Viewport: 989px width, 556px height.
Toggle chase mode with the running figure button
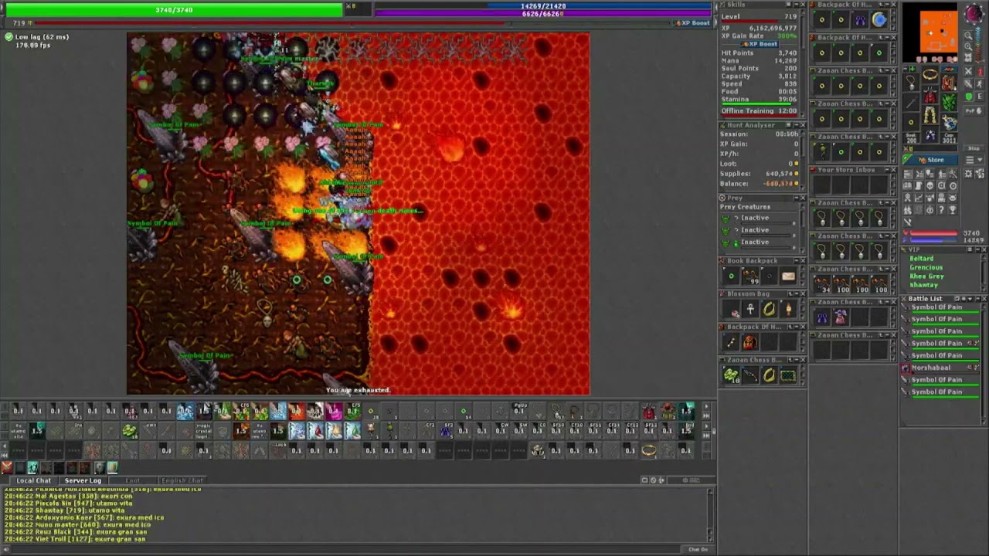(980, 84)
